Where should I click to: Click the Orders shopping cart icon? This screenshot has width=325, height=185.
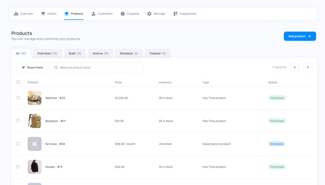pos(43,14)
